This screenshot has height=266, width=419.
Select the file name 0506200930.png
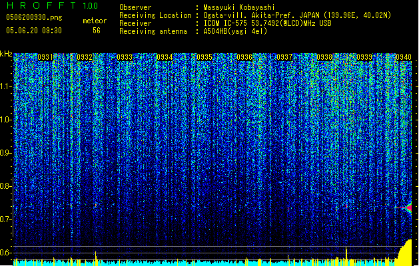point(34,17)
